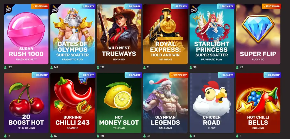Launch Gates of Olympus Super Scatter
Viewport: 290px width, 139px height.
(x=72, y=34)
